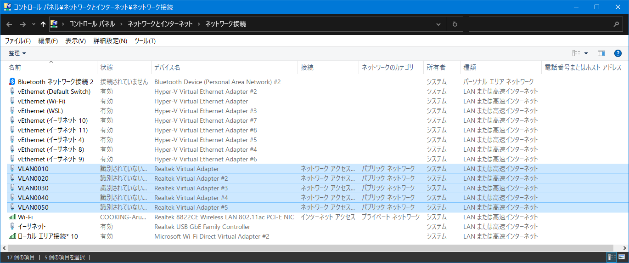
Task: Click the VLAN0030 adapter icon
Action: (x=12, y=188)
